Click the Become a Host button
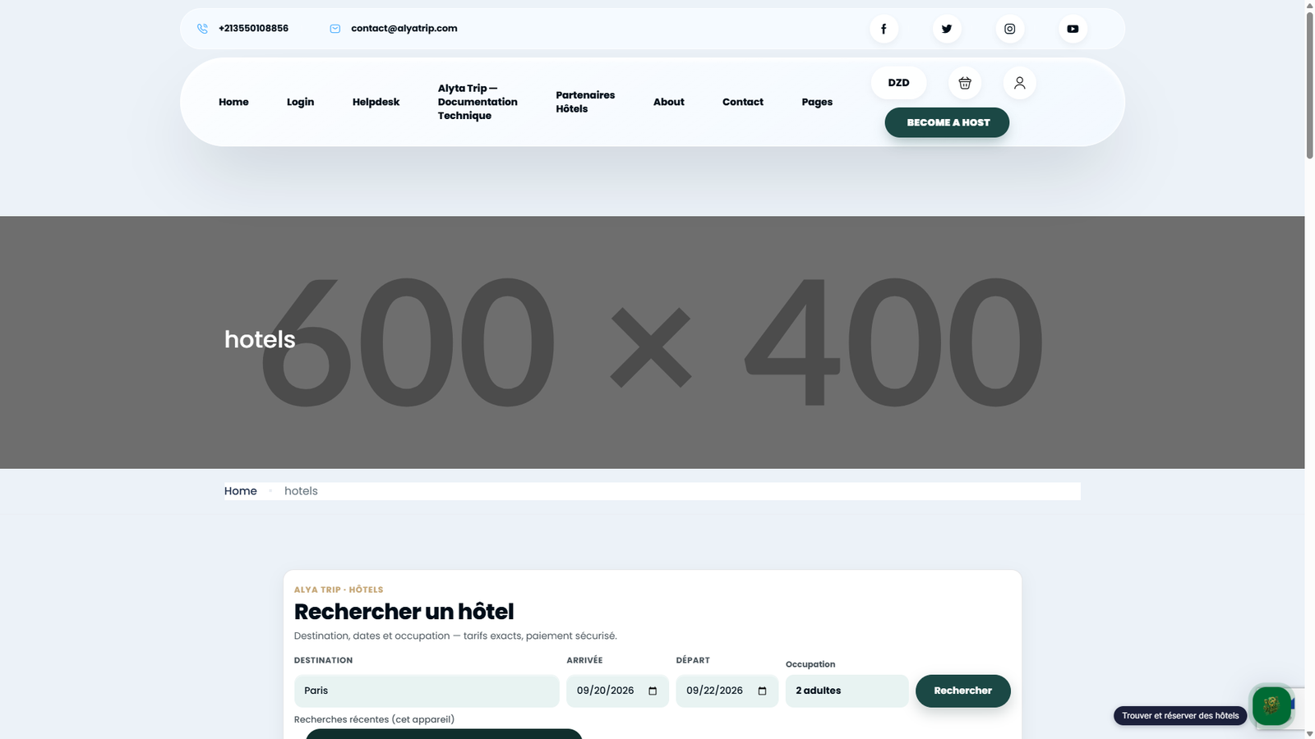 point(947,122)
